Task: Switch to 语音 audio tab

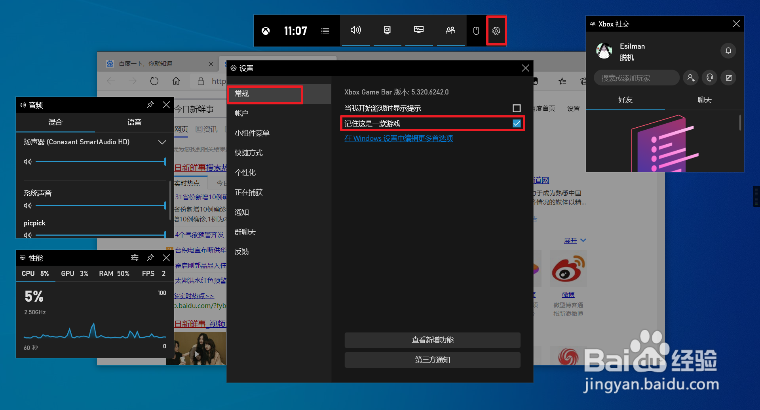Action: coord(135,122)
